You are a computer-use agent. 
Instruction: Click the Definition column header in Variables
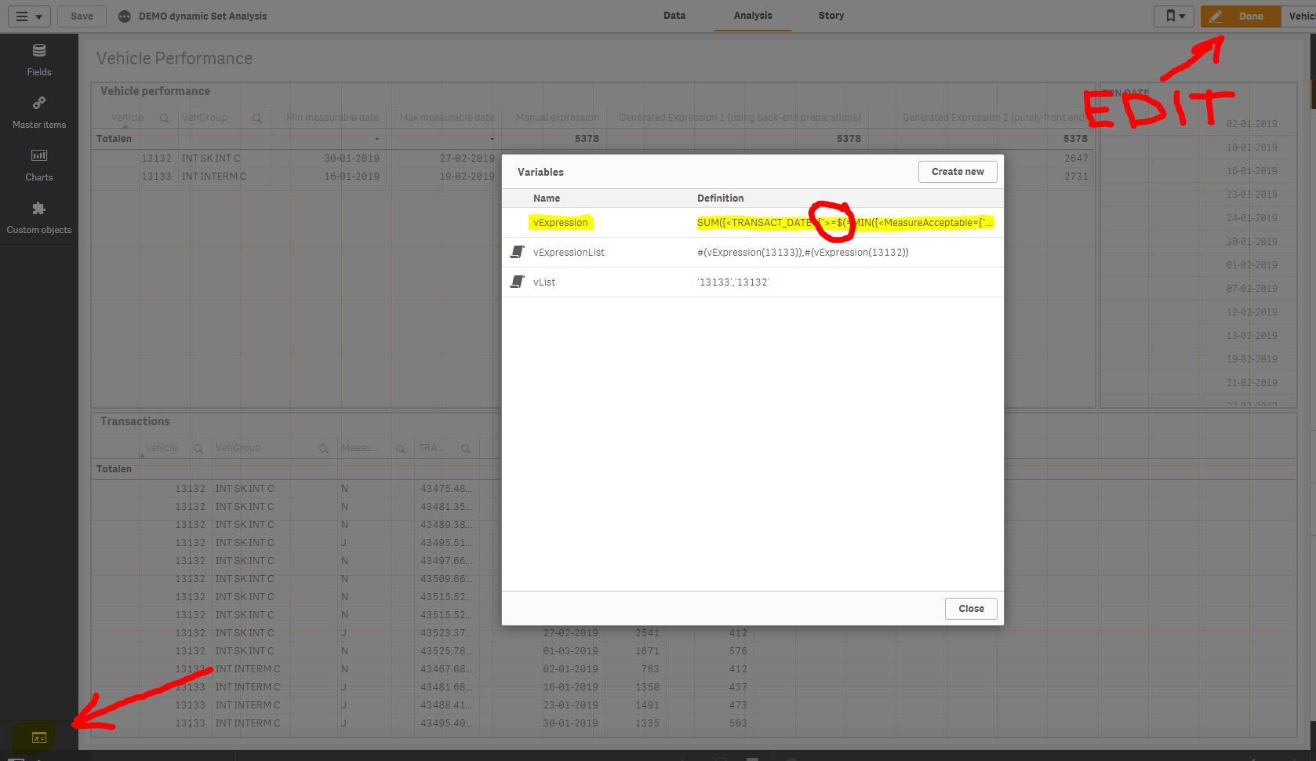point(721,198)
